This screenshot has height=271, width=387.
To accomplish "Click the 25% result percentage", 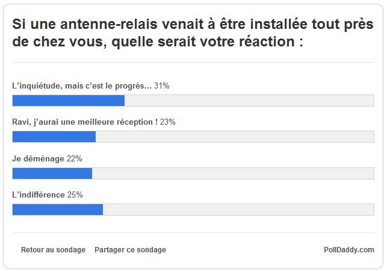I will pos(75,195).
